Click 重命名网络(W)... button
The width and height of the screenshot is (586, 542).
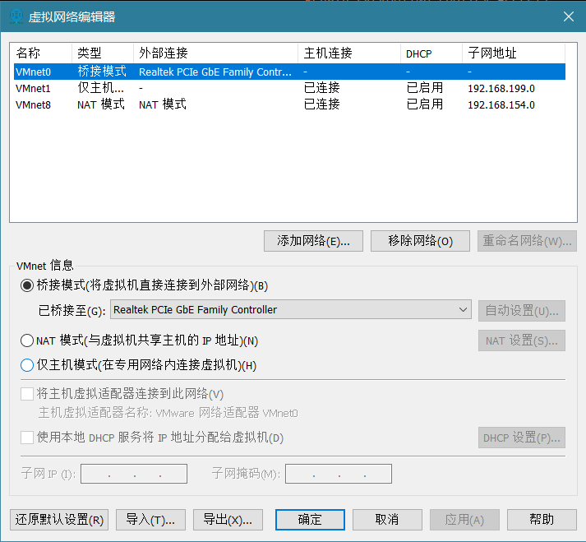[527, 241]
